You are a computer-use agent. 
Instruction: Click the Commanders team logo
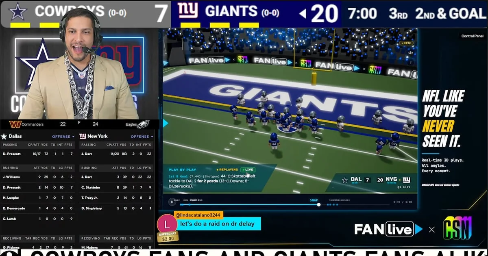point(15,124)
